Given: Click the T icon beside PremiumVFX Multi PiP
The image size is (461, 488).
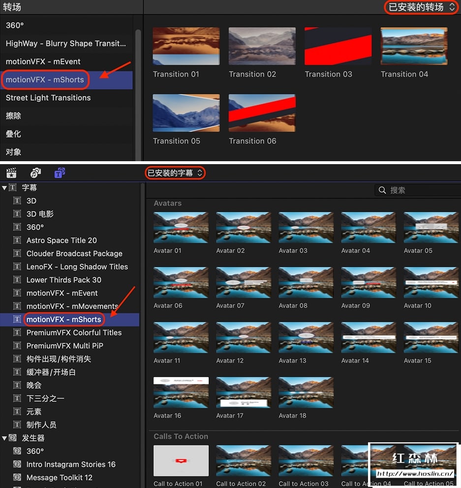Looking at the screenshot, I should (x=17, y=346).
